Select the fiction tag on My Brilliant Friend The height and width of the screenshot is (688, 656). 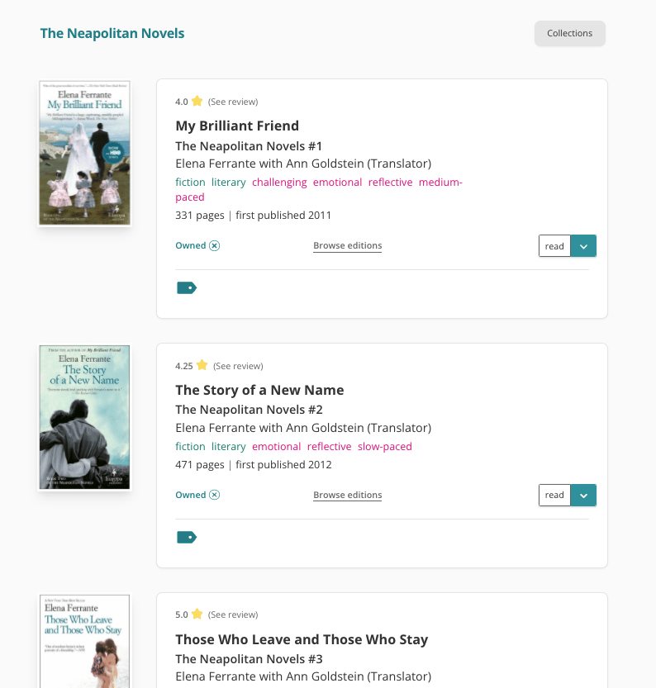click(190, 182)
